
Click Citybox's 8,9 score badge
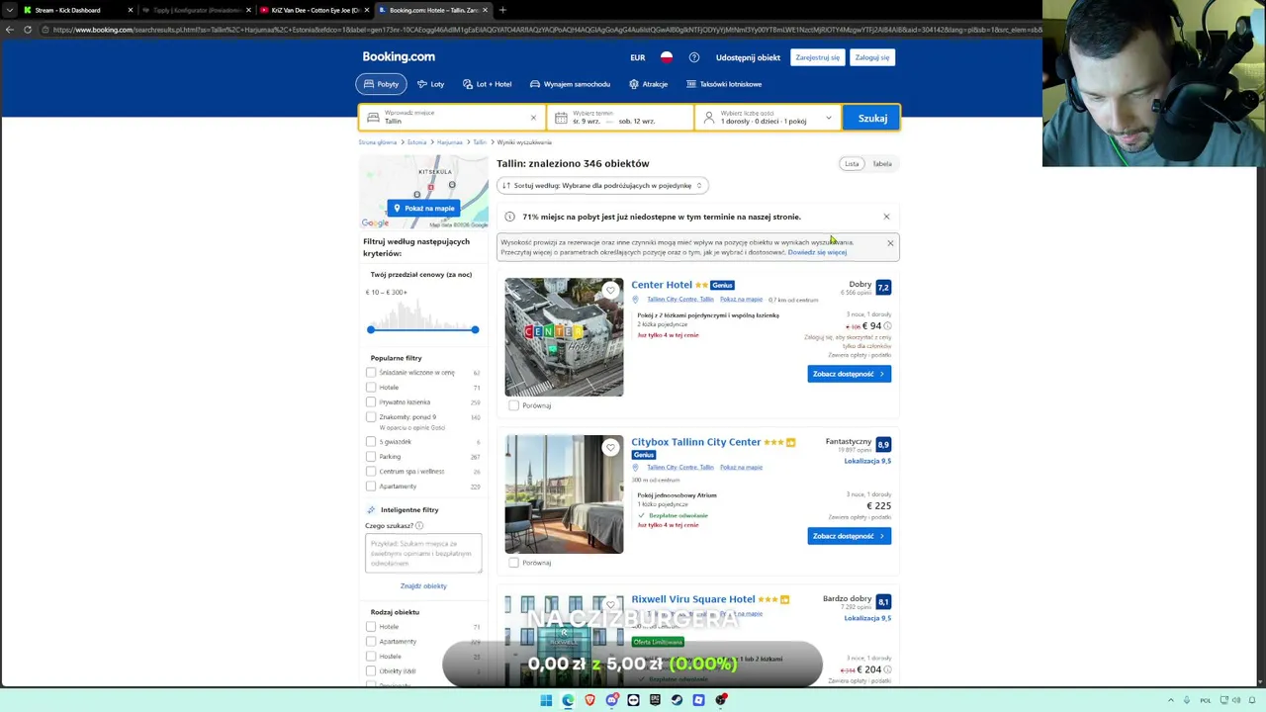[883, 444]
